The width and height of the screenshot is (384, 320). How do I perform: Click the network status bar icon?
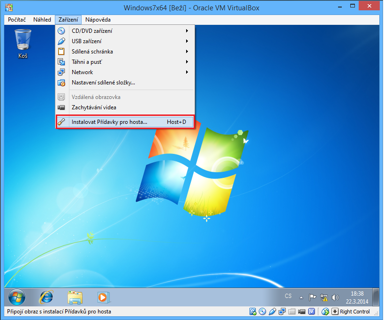(x=282, y=312)
